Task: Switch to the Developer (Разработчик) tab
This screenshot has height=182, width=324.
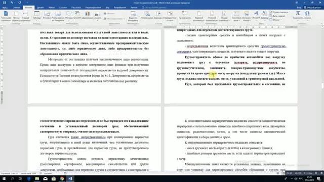Action: tap(120, 8)
